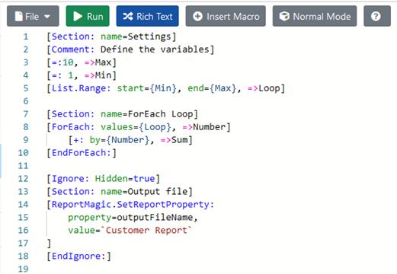This screenshot has width=397, height=274.
Task: Click the '[Section: name=Settings]' line
Action: [x=111, y=37]
